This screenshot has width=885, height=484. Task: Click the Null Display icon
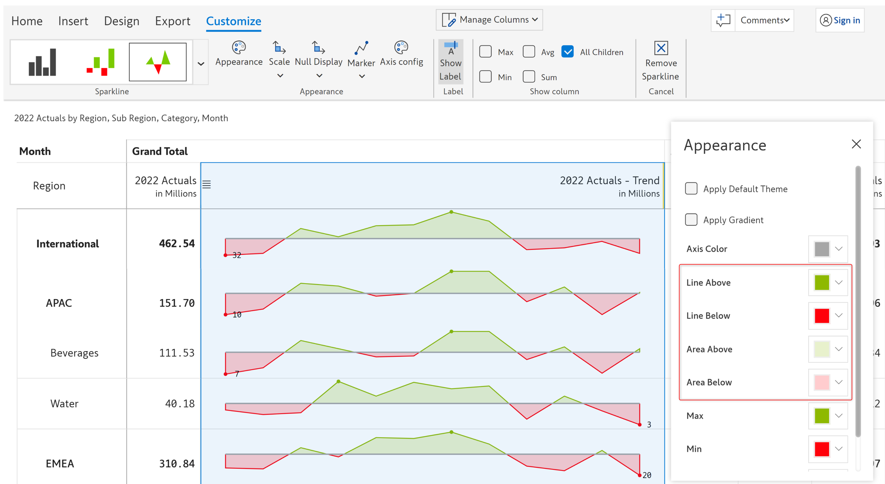(x=318, y=48)
